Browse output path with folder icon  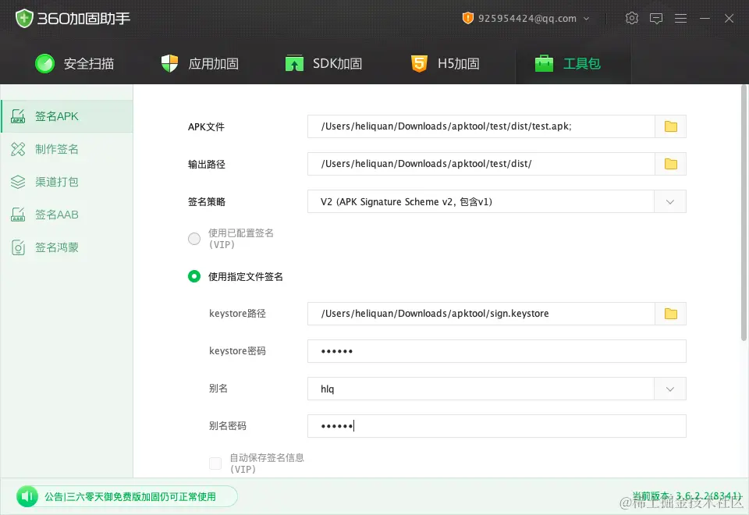pyautogui.click(x=671, y=164)
